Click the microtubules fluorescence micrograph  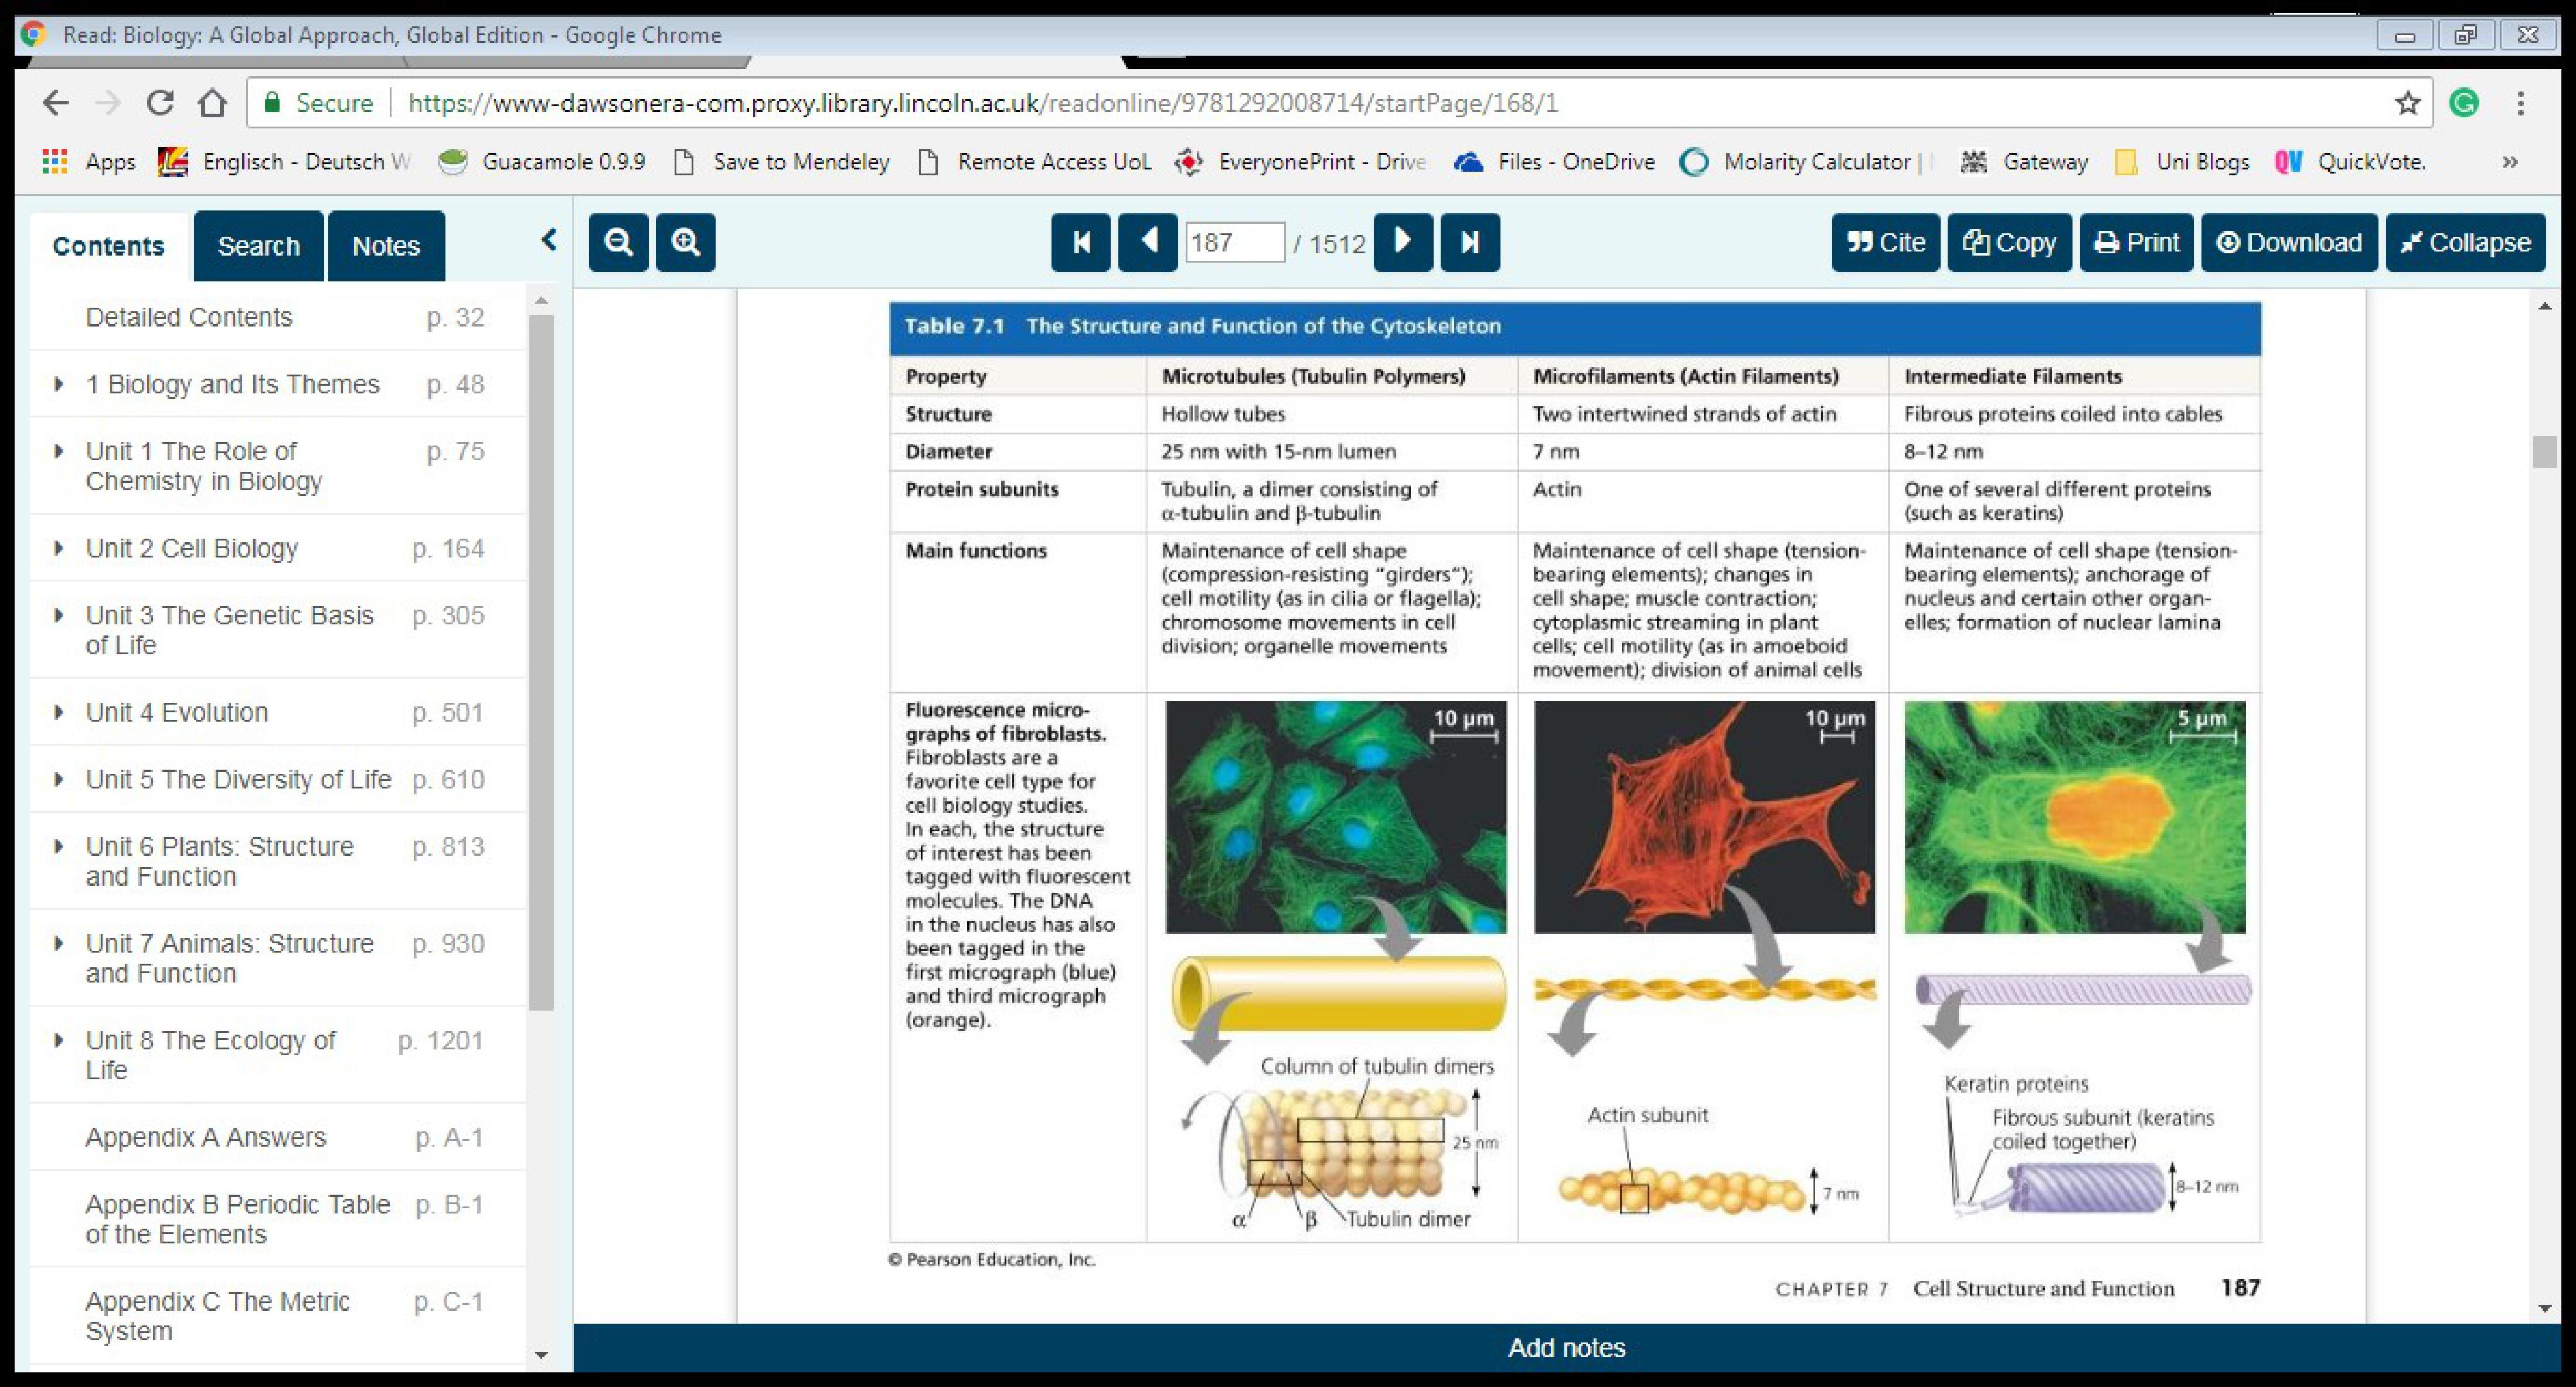(1335, 817)
